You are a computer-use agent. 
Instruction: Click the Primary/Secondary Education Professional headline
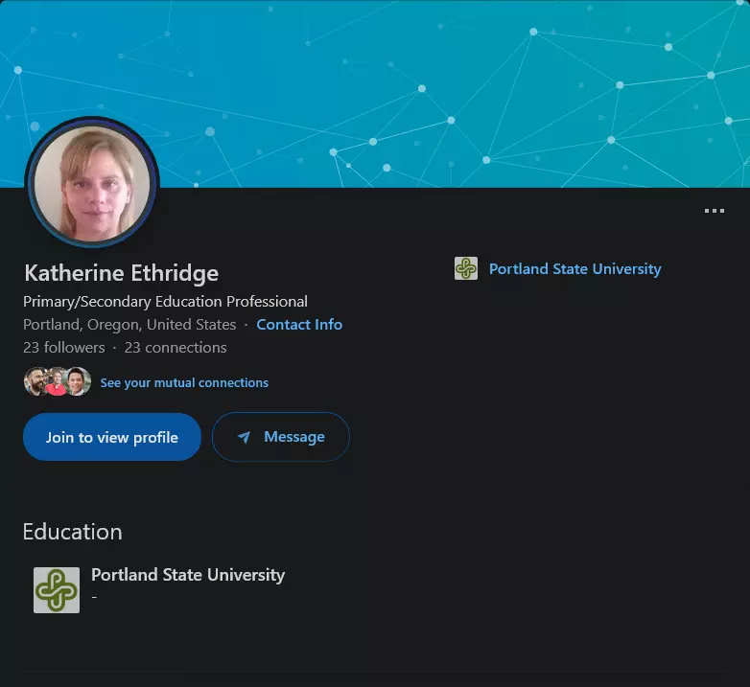[x=165, y=302]
